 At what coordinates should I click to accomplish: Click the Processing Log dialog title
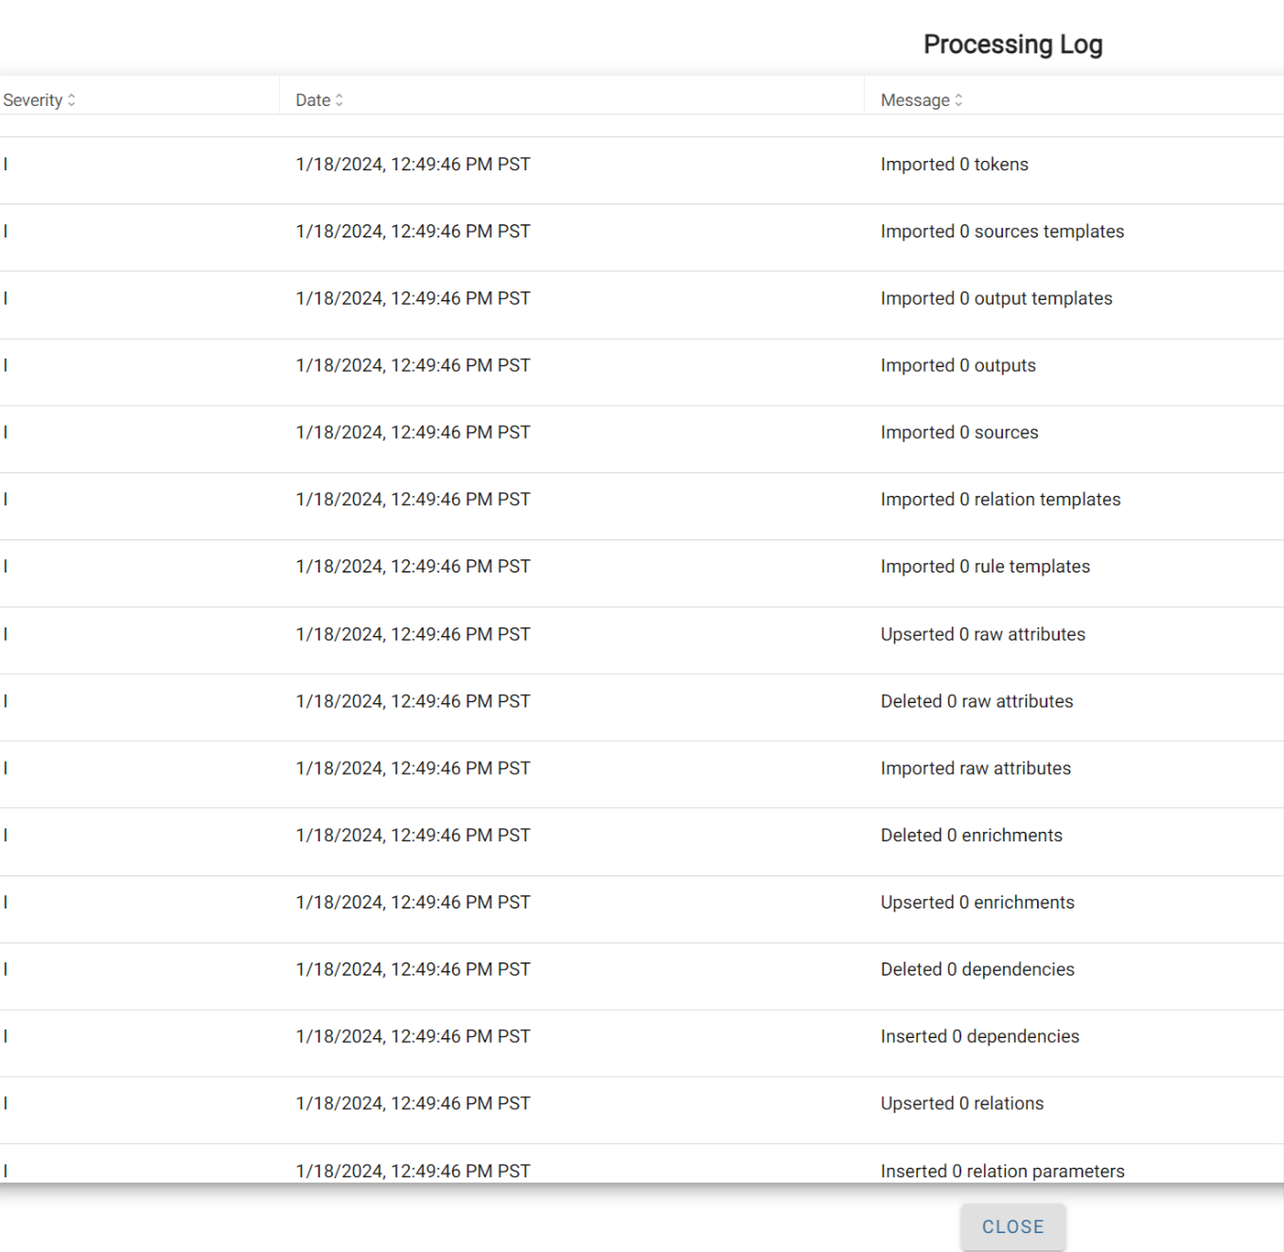click(x=1012, y=44)
